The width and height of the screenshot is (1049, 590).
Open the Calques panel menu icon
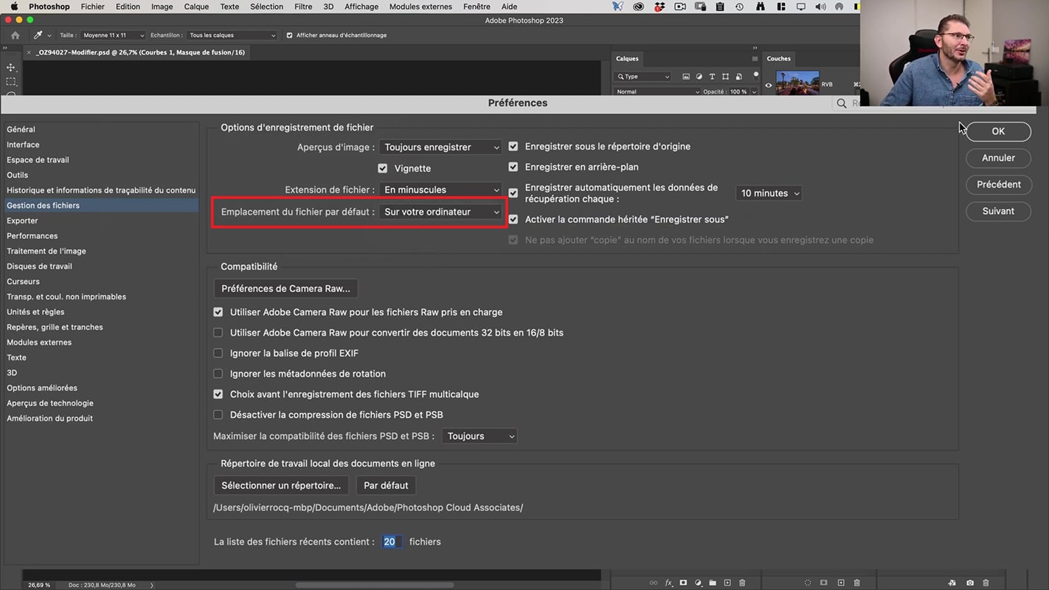tap(755, 58)
